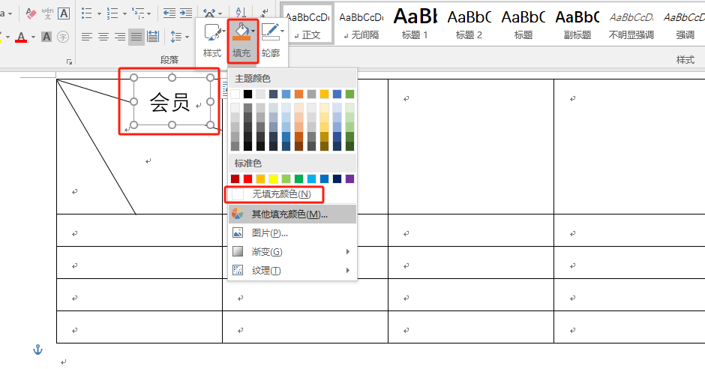The height and width of the screenshot is (369, 705).
Task: Open the bullet list dropdown arrow
Action: click(98, 13)
